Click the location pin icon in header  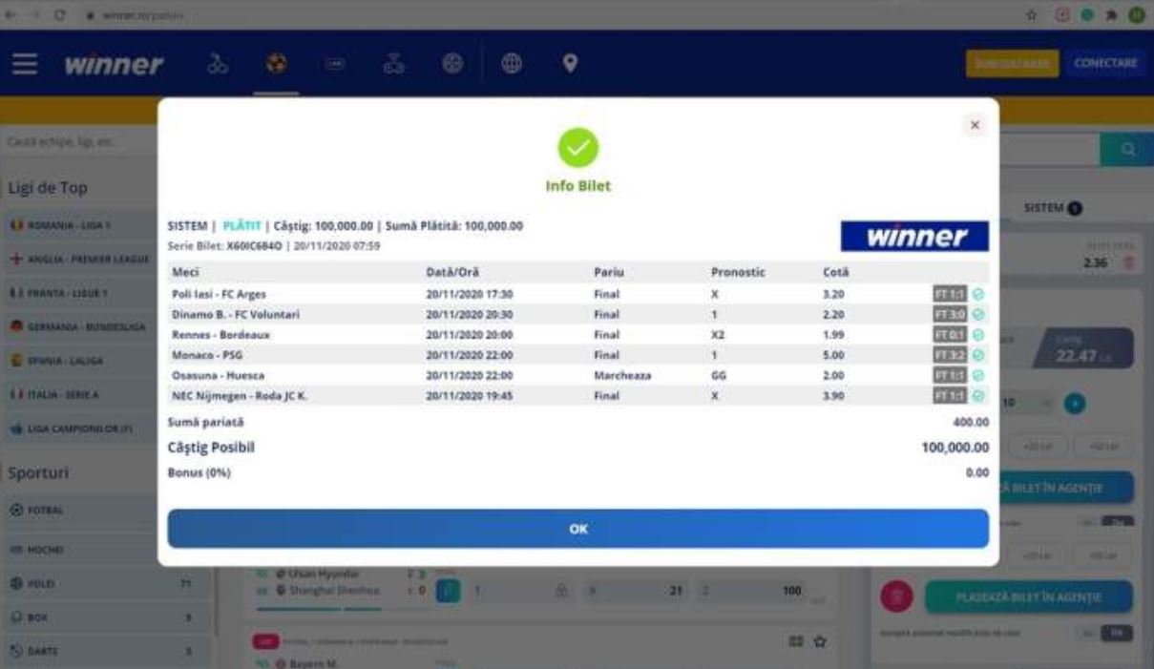[570, 64]
